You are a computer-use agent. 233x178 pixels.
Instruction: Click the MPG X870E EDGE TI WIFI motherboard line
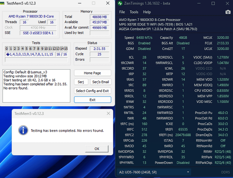[155, 24]
